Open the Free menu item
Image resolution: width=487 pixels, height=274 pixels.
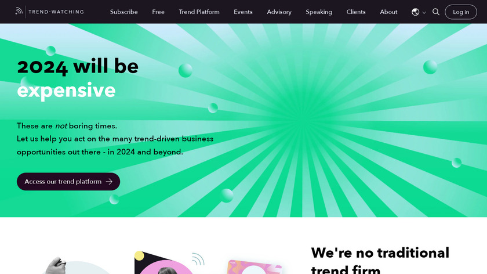tap(158, 12)
